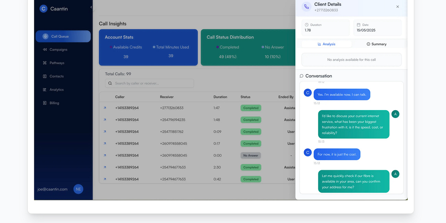The image size is (446, 223).
Task: Click the No Answer status badge
Action: (x=251, y=155)
